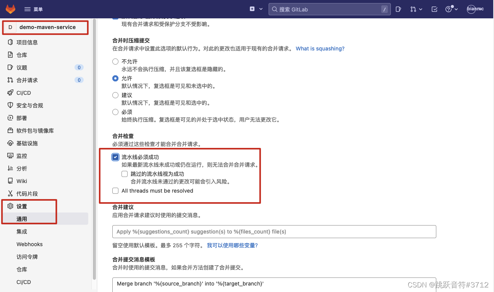Uncheck 流水线必须成功 checkbox
Image resolution: width=494 pixels, height=292 pixels.
115,157
